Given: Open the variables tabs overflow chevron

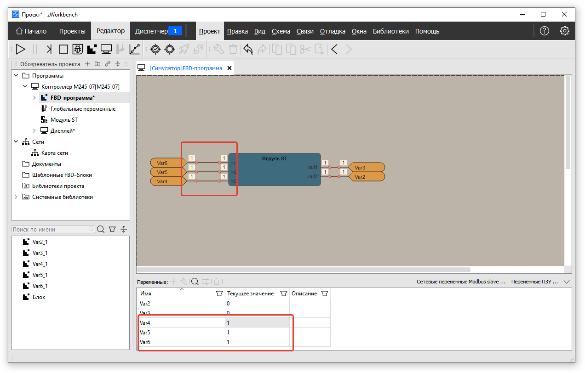Looking at the screenshot, I should 567,282.
